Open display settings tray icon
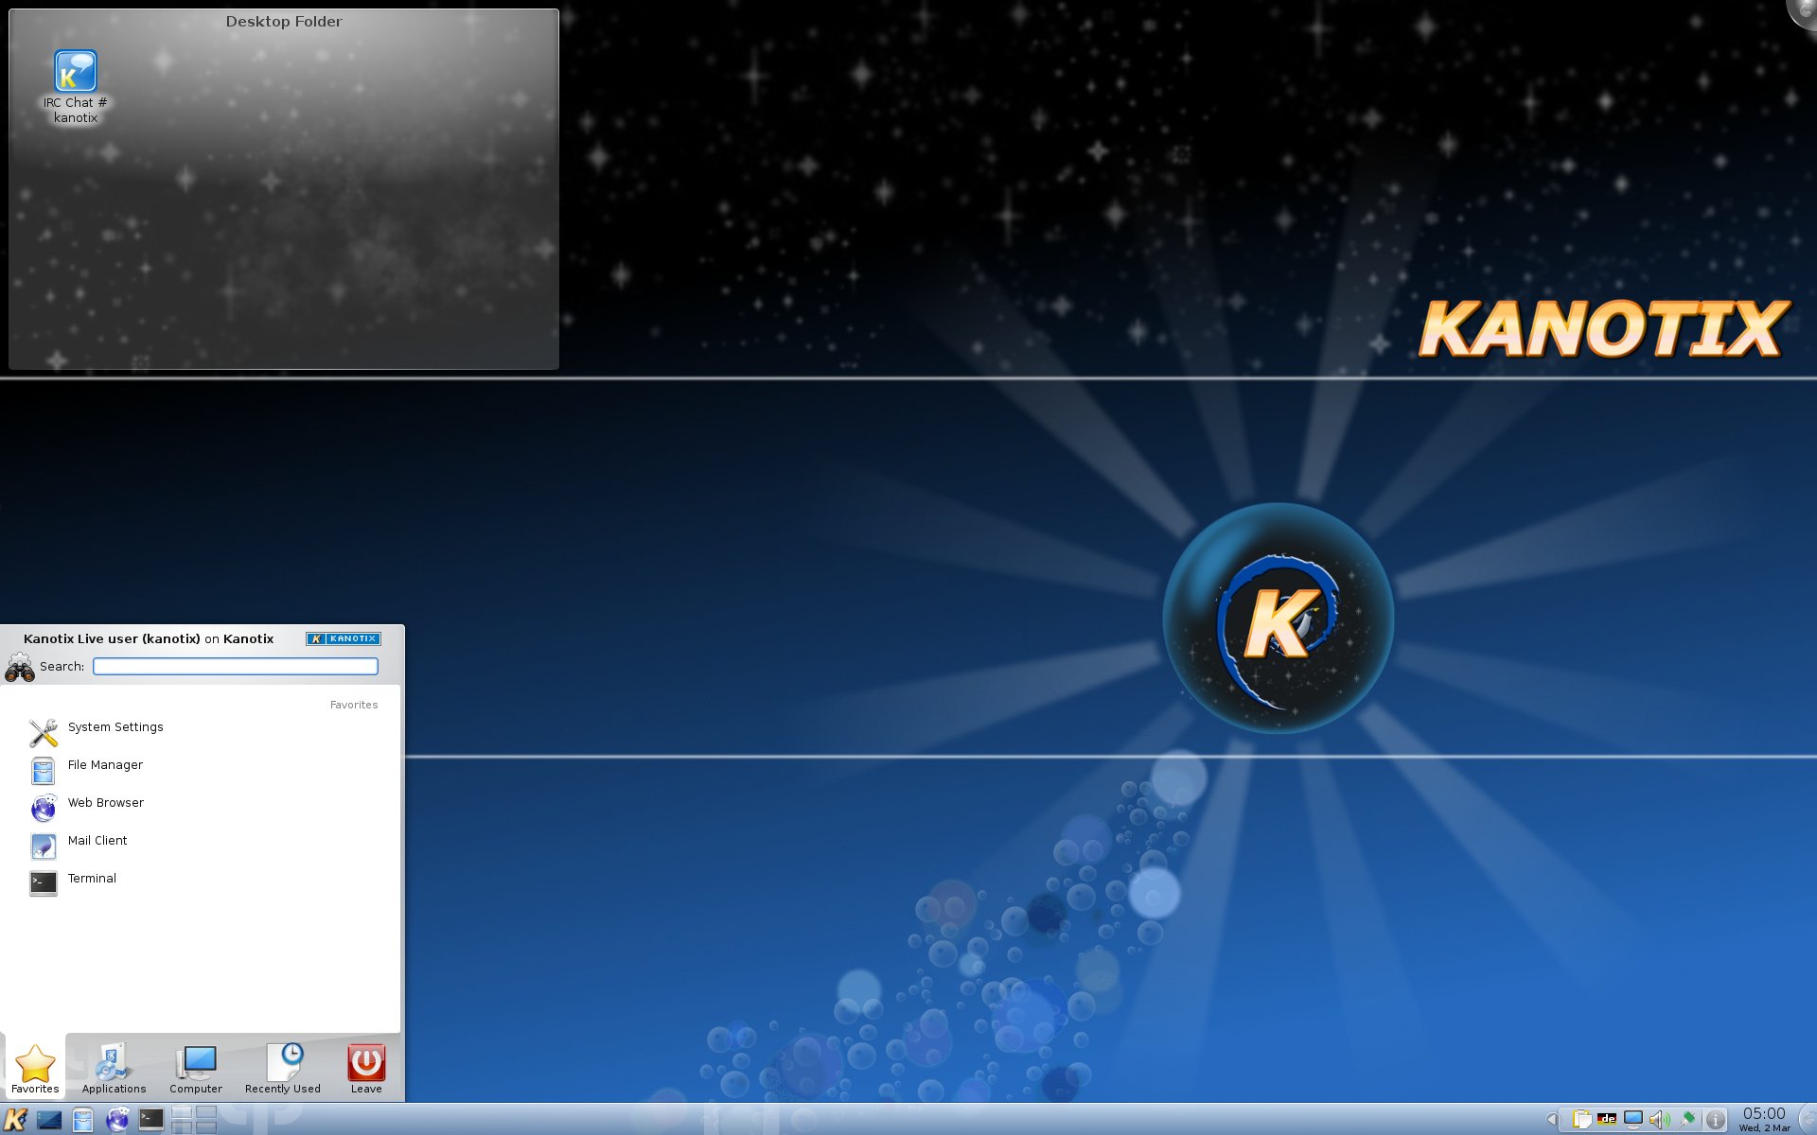This screenshot has height=1135, width=1817. pyautogui.click(x=1633, y=1120)
